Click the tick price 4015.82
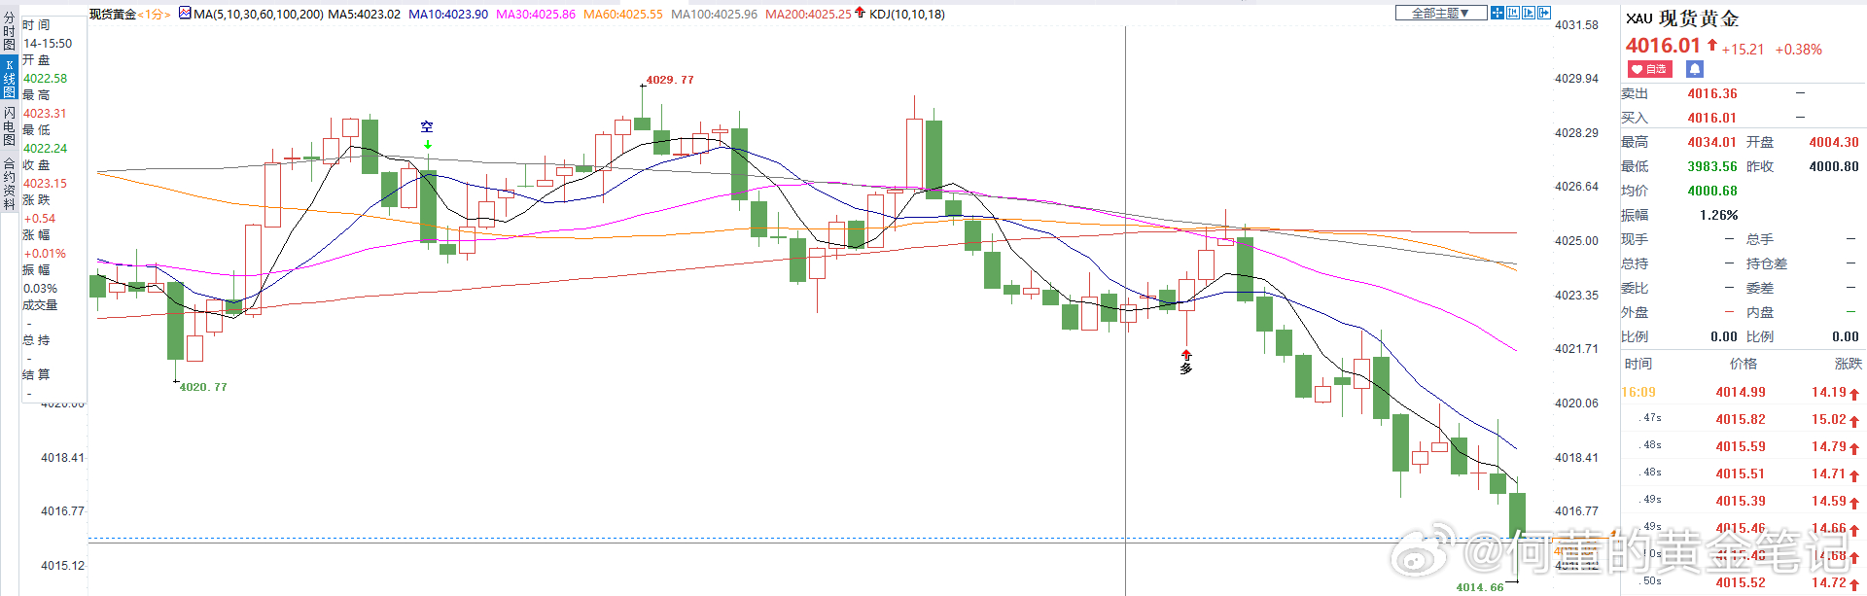1867x596 pixels. [x=1741, y=419]
